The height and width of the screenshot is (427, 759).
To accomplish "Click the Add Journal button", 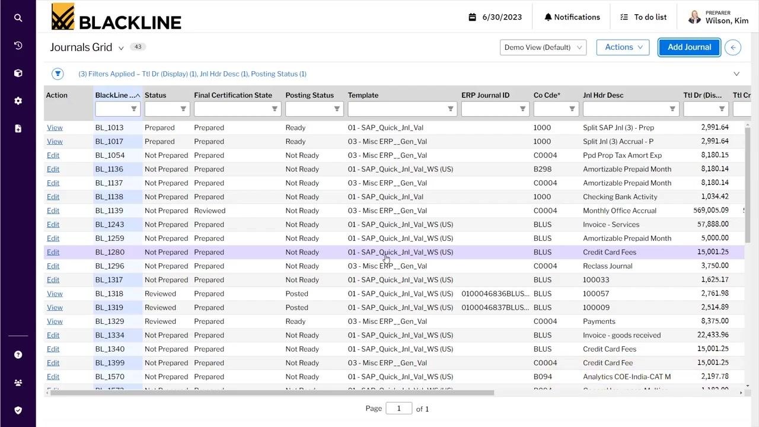I will 689,47.
